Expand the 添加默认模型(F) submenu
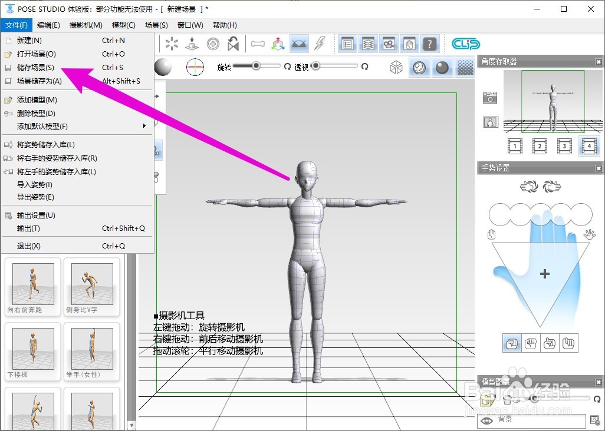 (x=77, y=126)
